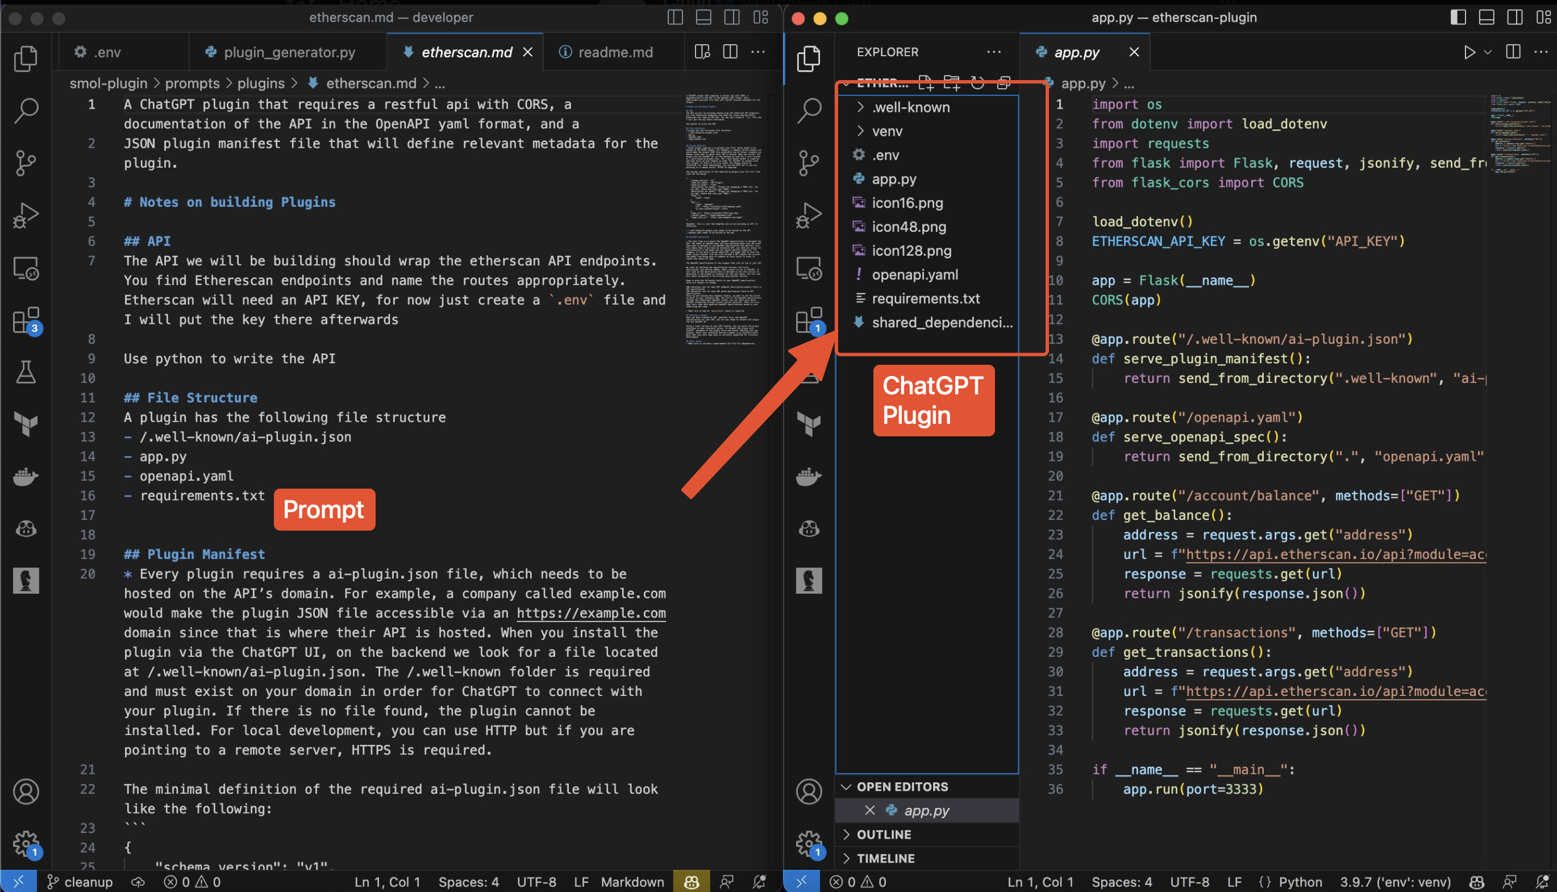The image size is (1557, 892).
Task: Select the etherscan.md tab in editor
Action: (465, 51)
